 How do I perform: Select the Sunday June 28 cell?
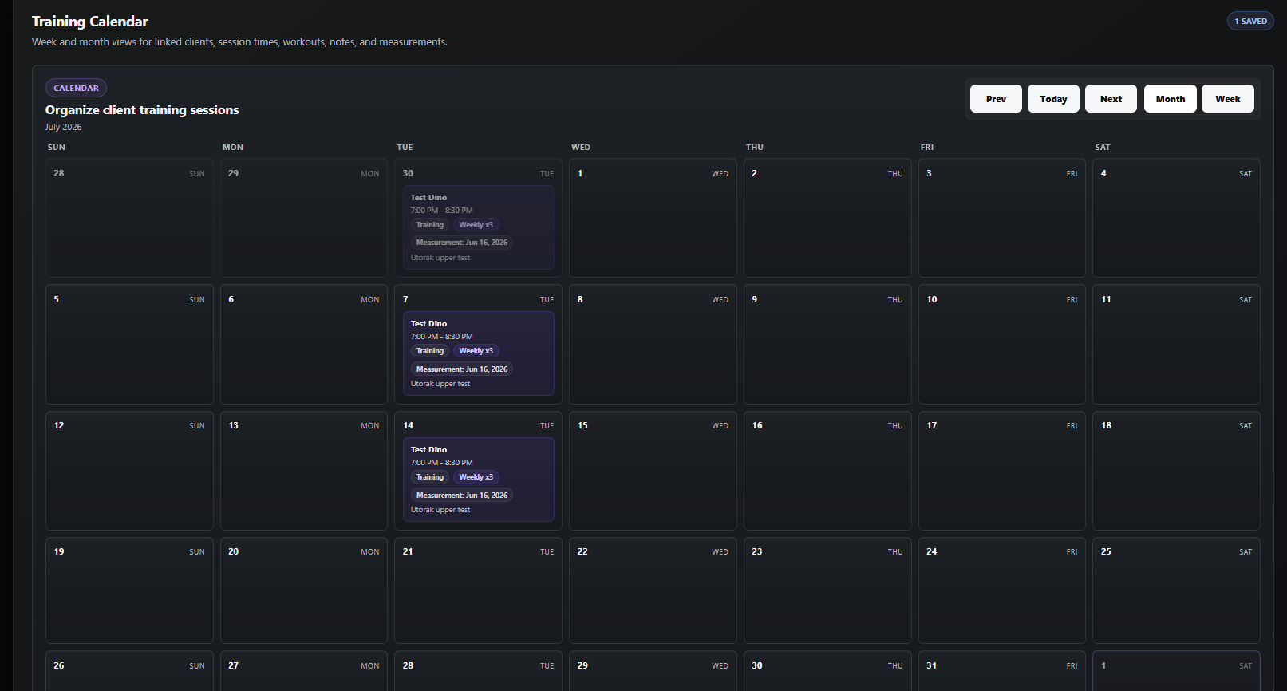(129, 218)
